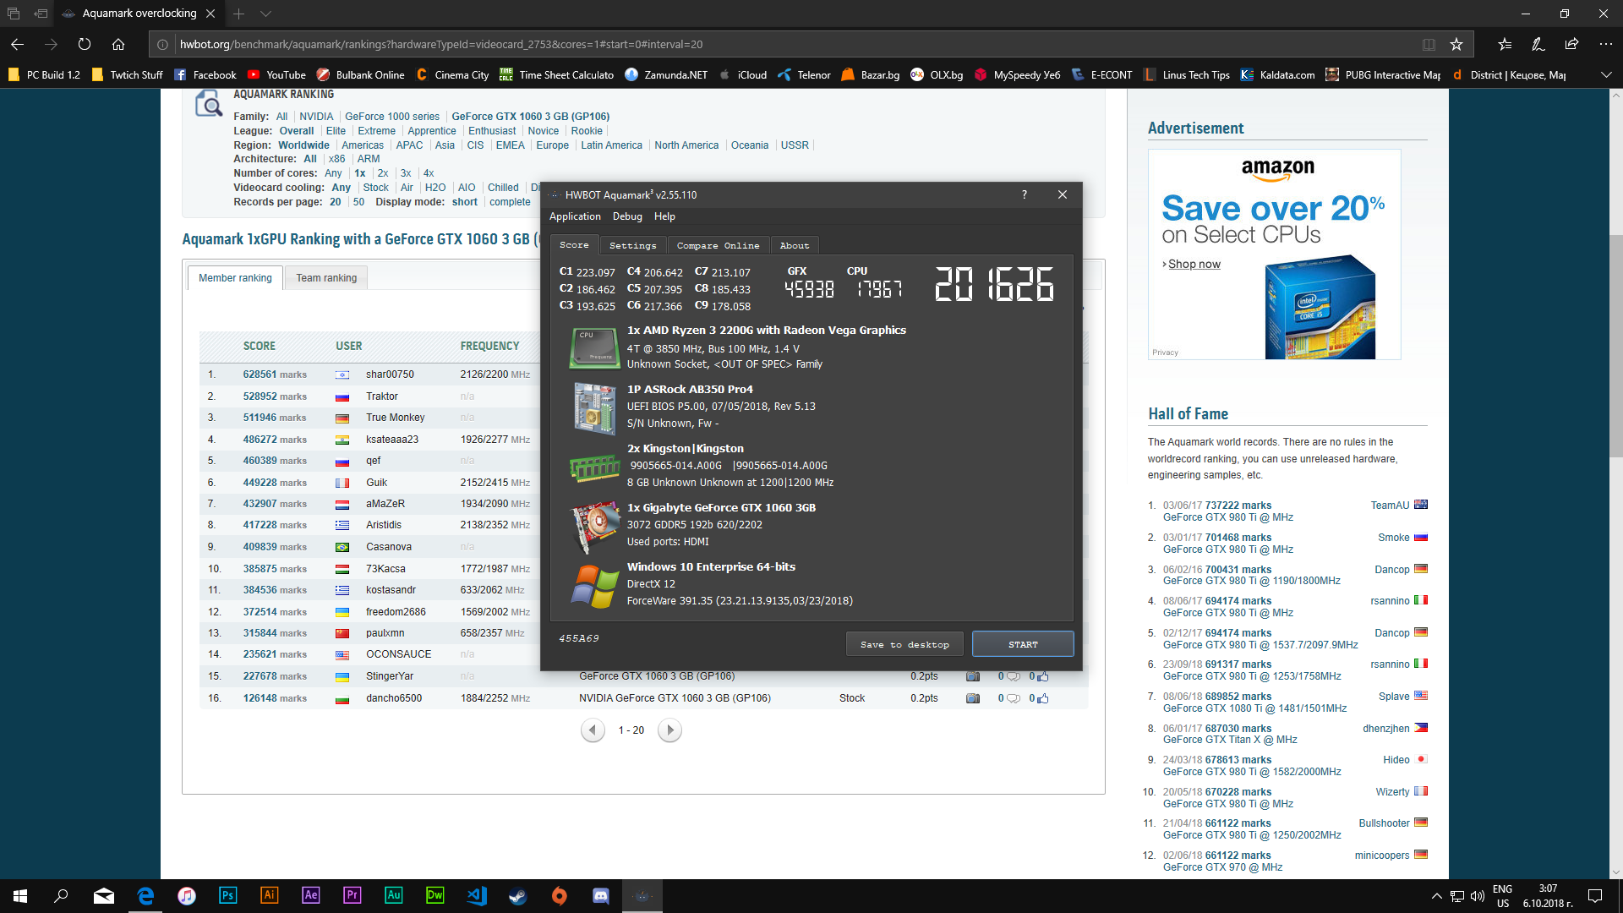Expand the favorites bar overflow chevron
This screenshot has height=913, width=1623.
pyautogui.click(x=1606, y=74)
